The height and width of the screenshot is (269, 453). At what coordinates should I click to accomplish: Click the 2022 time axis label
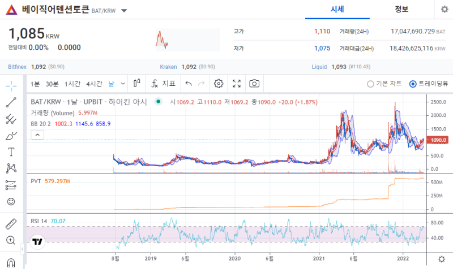(403, 259)
